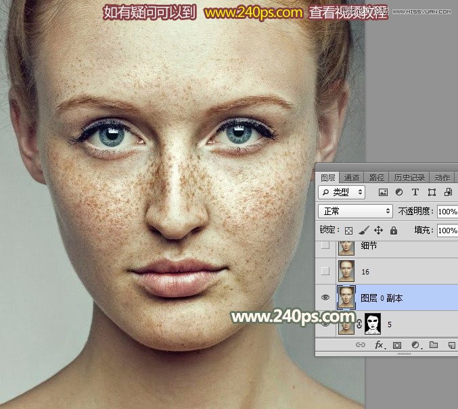Create a new layer group folder
The width and height of the screenshot is (458, 409).
point(434,345)
